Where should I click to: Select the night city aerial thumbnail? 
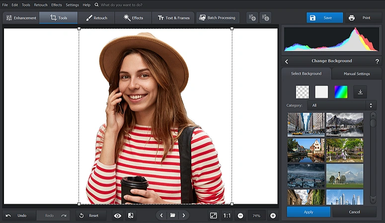[x=306, y=176]
